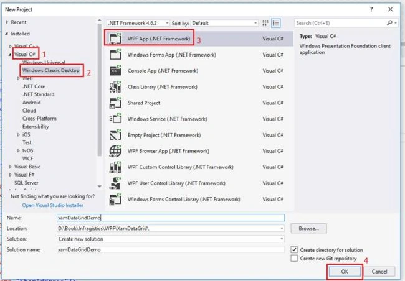The height and width of the screenshot is (281, 405).
Task: Expand the Web node
Action: click(x=18, y=78)
